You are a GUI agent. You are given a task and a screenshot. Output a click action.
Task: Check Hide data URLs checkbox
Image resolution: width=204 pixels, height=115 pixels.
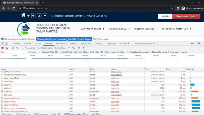(39, 52)
